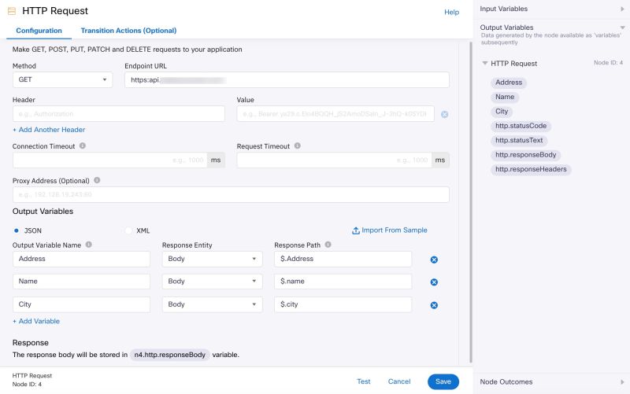Screen dimensions: 630x394
Task: Click the Endpoint URL input field
Action: [x=287, y=80]
